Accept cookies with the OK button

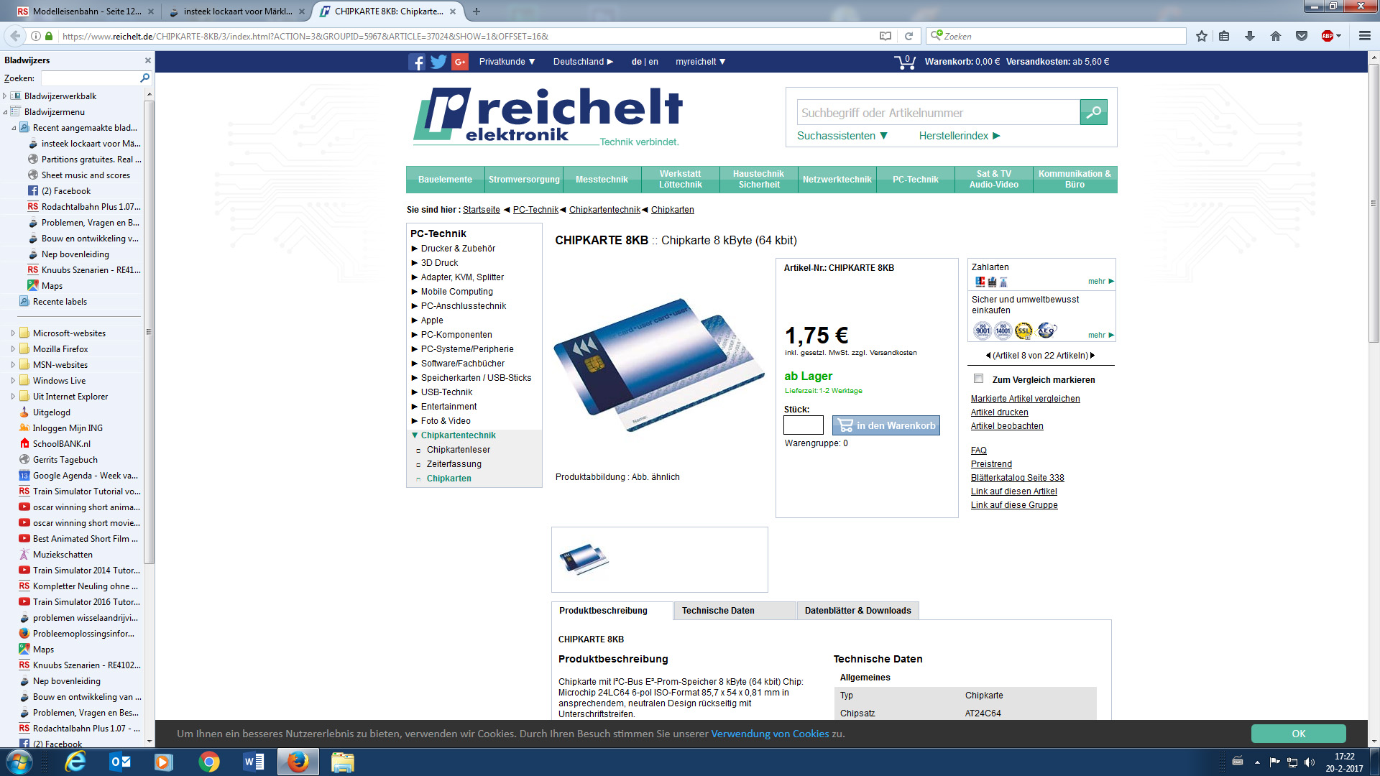pos(1298,734)
